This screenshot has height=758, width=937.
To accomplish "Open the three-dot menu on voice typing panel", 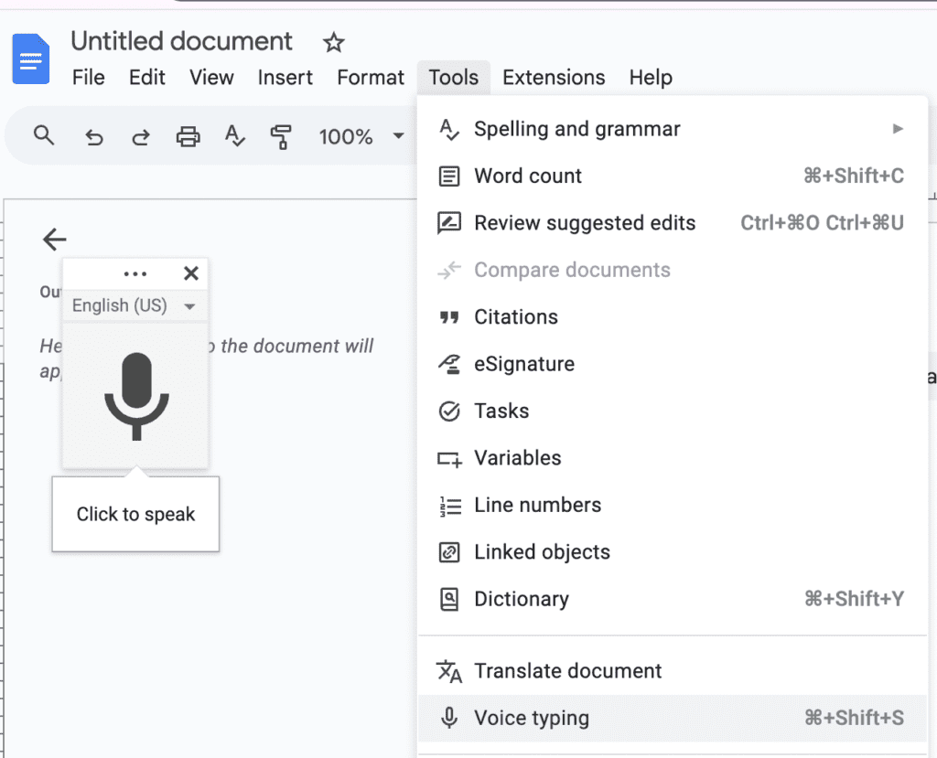I will pyautogui.click(x=135, y=272).
